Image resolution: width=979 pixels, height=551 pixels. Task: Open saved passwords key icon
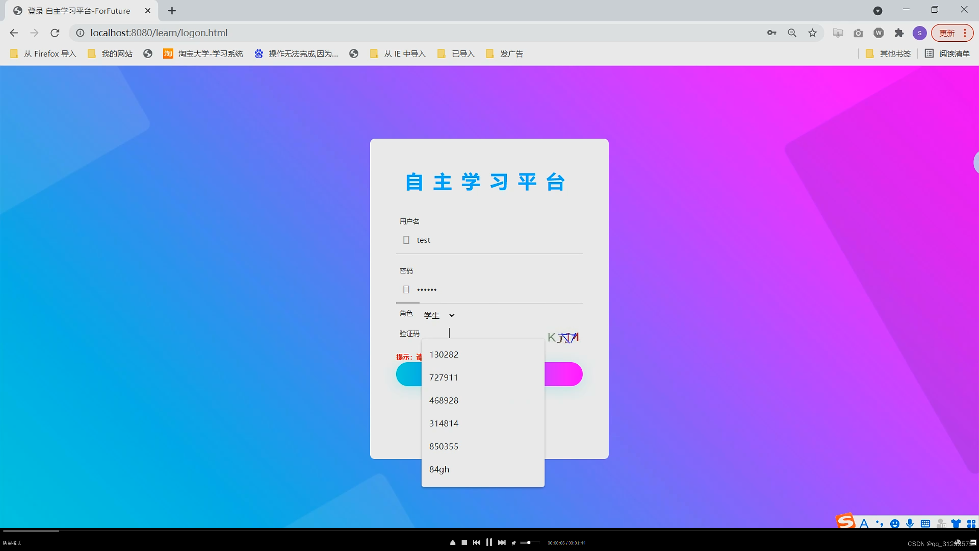pyautogui.click(x=772, y=33)
